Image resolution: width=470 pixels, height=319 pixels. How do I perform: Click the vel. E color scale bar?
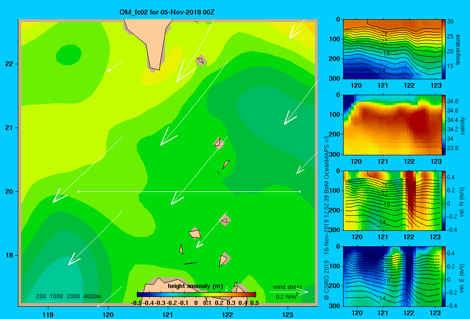point(443,276)
